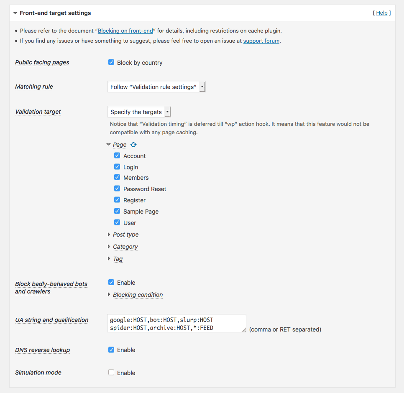Toggle the Sample Page checkbox

tap(117, 211)
